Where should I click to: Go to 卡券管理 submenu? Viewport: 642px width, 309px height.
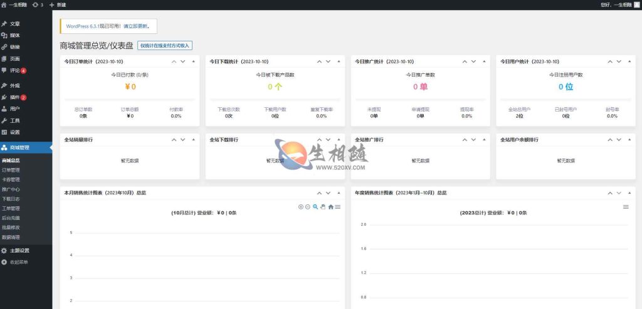point(11,180)
